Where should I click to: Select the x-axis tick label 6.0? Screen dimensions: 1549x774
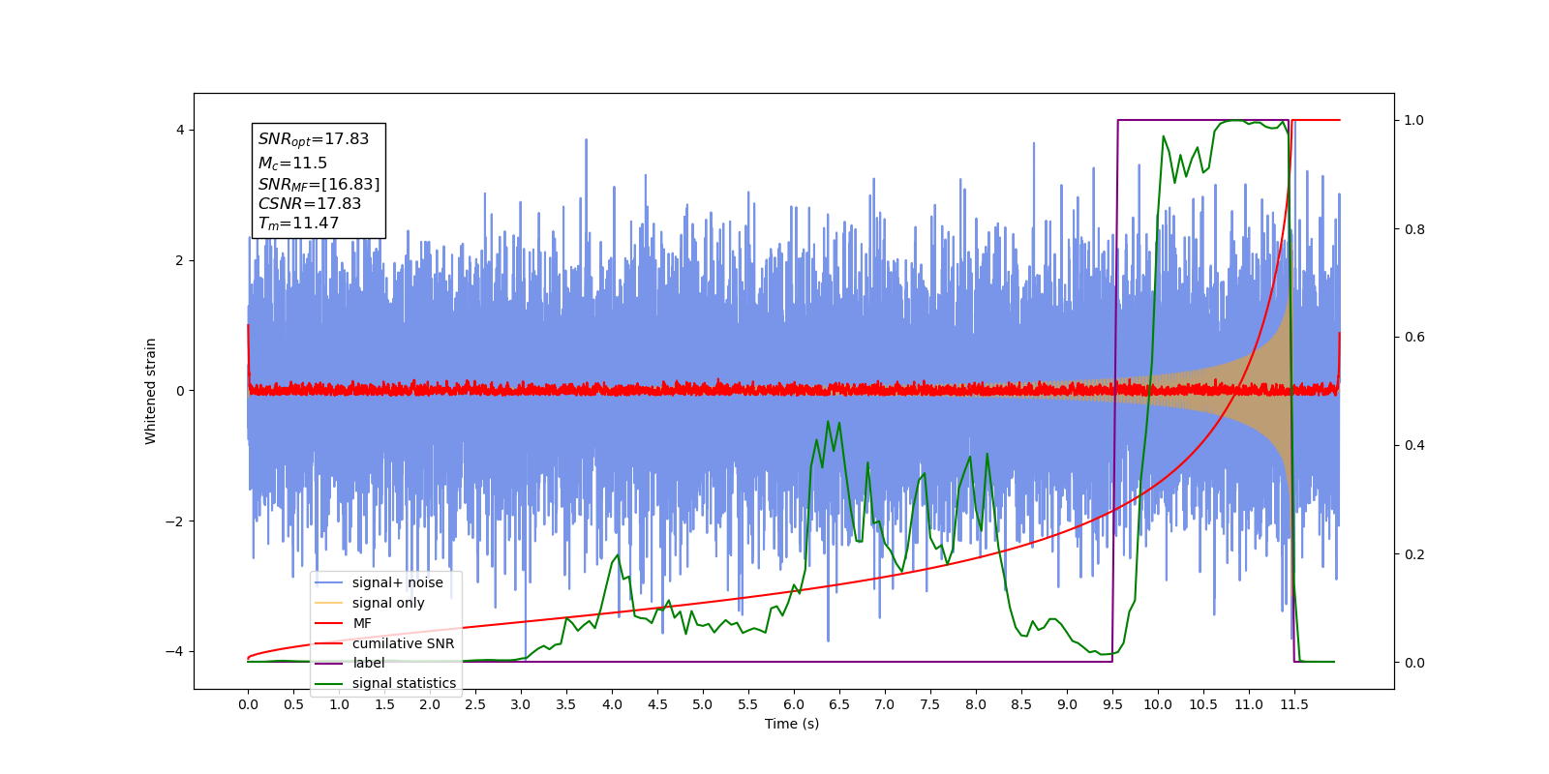(x=794, y=704)
